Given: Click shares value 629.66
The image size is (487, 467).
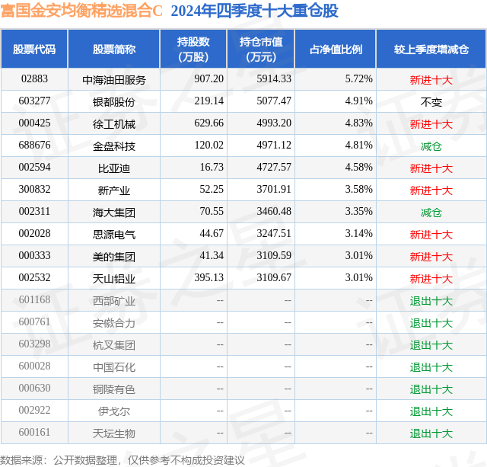Looking at the screenshot, I should [x=209, y=123].
